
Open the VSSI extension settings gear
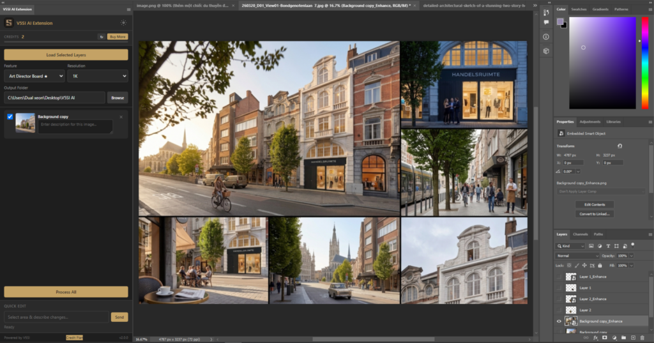pyautogui.click(x=123, y=23)
